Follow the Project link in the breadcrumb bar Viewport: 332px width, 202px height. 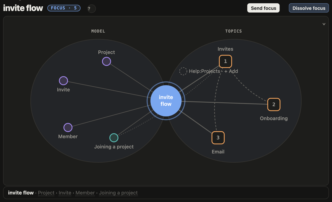click(46, 193)
